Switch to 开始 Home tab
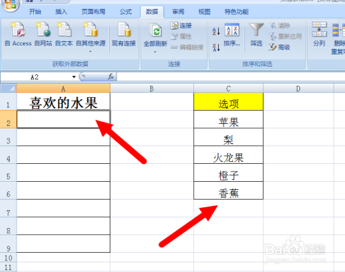The image size is (345, 272). pyautogui.click(x=35, y=12)
